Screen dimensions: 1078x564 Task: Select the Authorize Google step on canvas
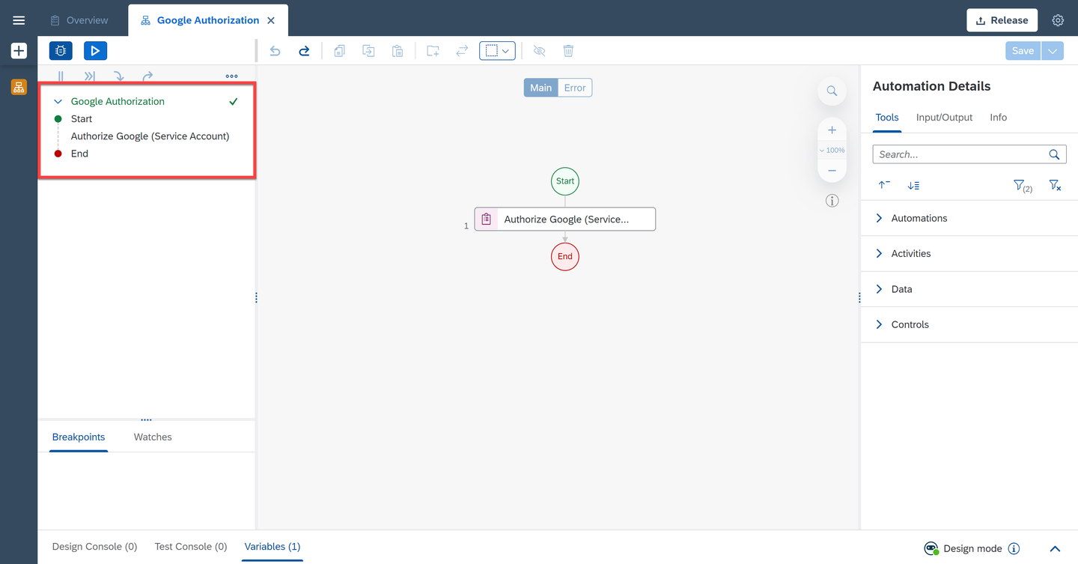pos(565,219)
